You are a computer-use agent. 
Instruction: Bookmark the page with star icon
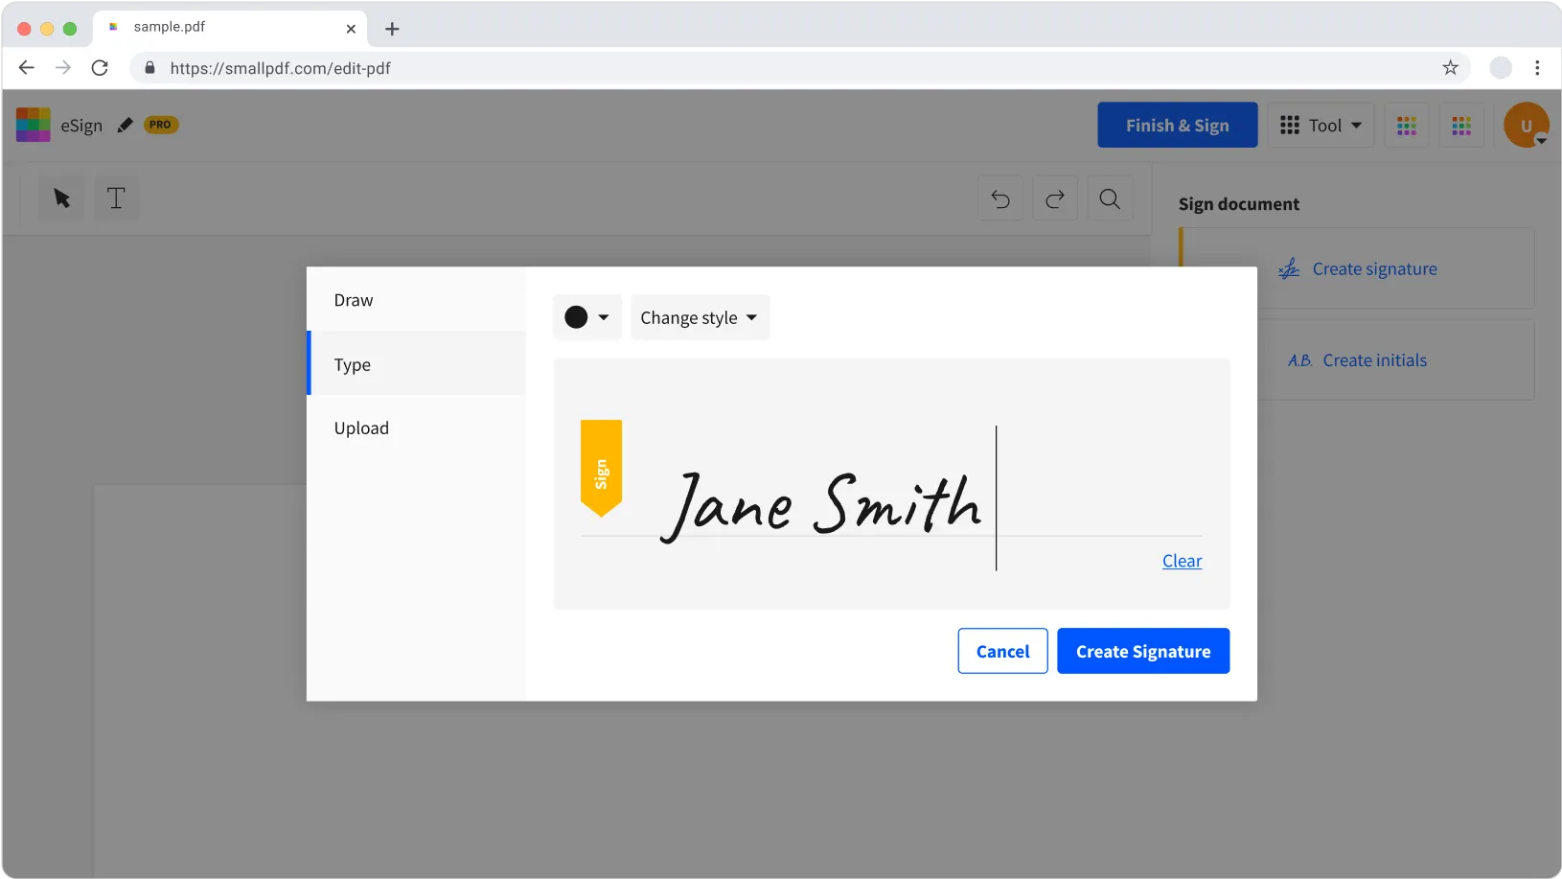1450,68
